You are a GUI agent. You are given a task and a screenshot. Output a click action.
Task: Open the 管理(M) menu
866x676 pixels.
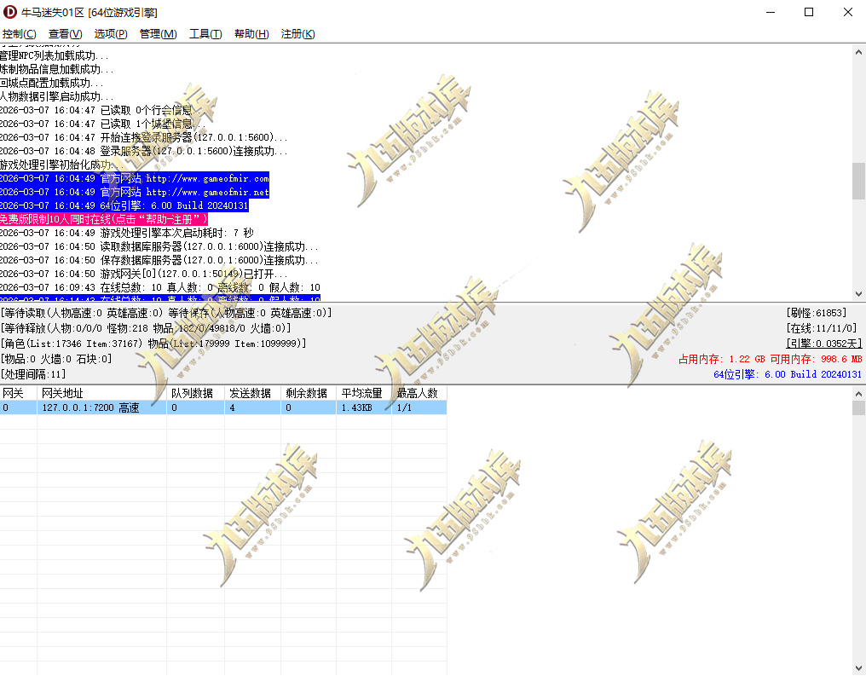click(158, 34)
